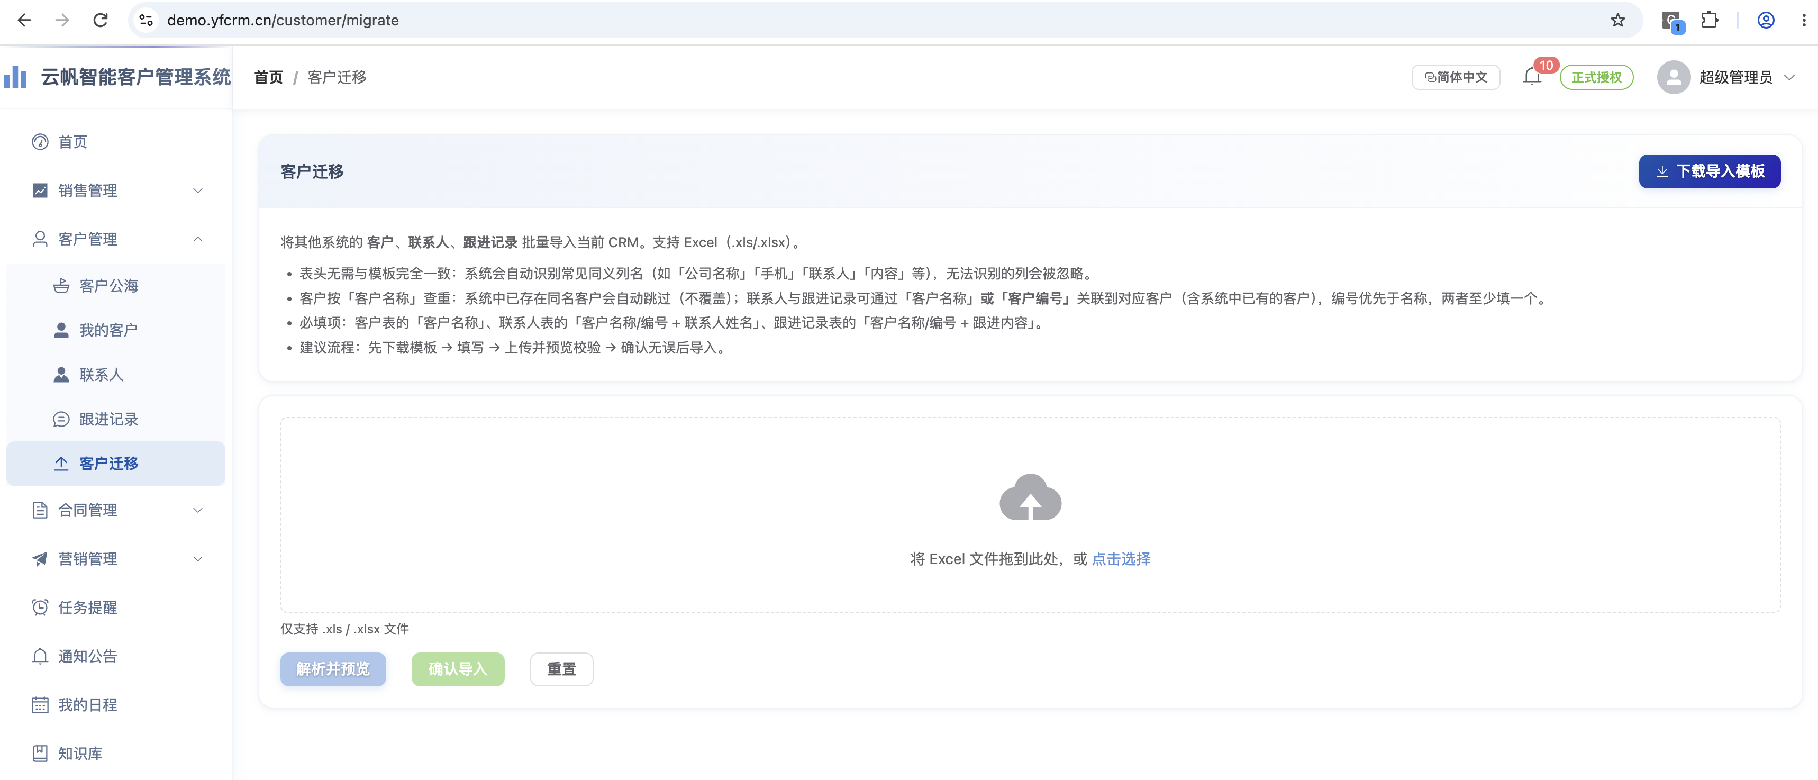Screen dimensions: 1818x780
Task: Click the browser forward arrow
Action: pos(63,21)
